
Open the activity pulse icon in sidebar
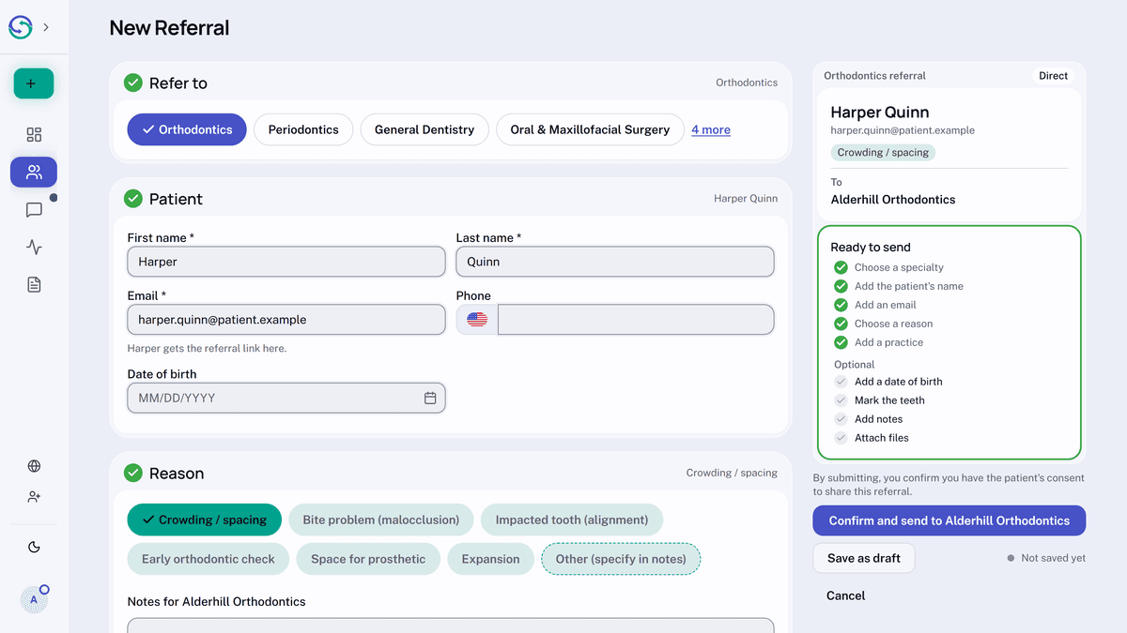[34, 248]
